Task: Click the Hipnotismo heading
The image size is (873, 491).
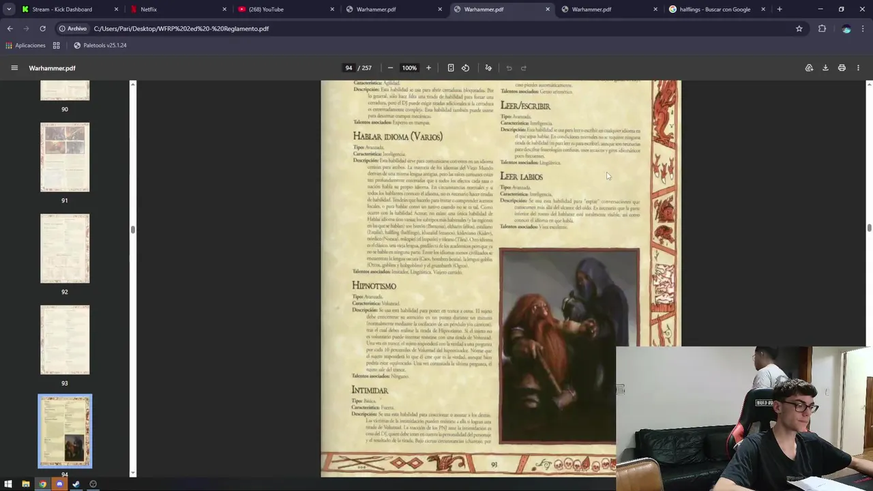Action: click(374, 286)
